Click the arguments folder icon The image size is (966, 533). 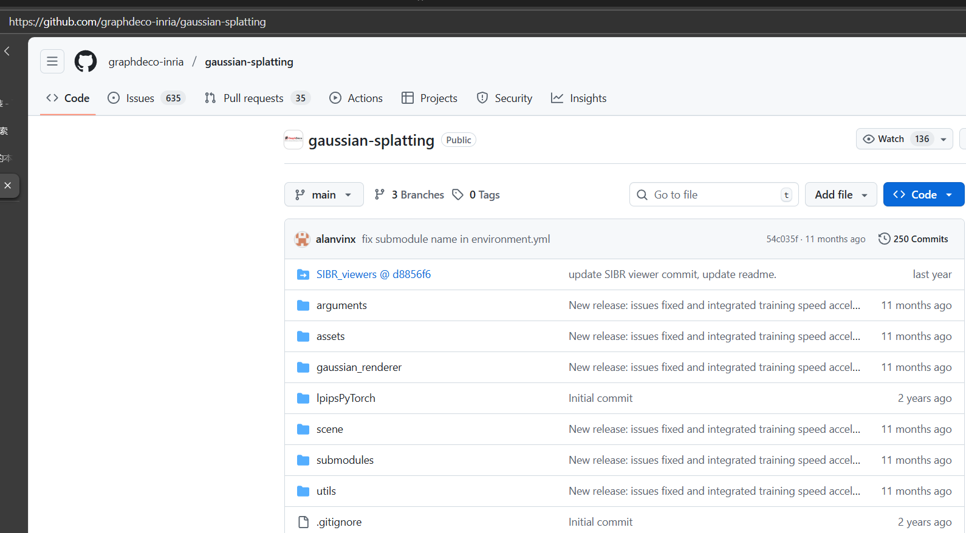[x=303, y=305]
